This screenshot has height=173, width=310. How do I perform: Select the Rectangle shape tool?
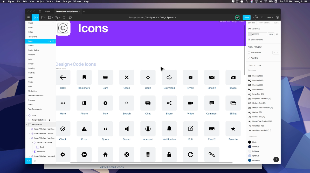[x=50, y=17]
